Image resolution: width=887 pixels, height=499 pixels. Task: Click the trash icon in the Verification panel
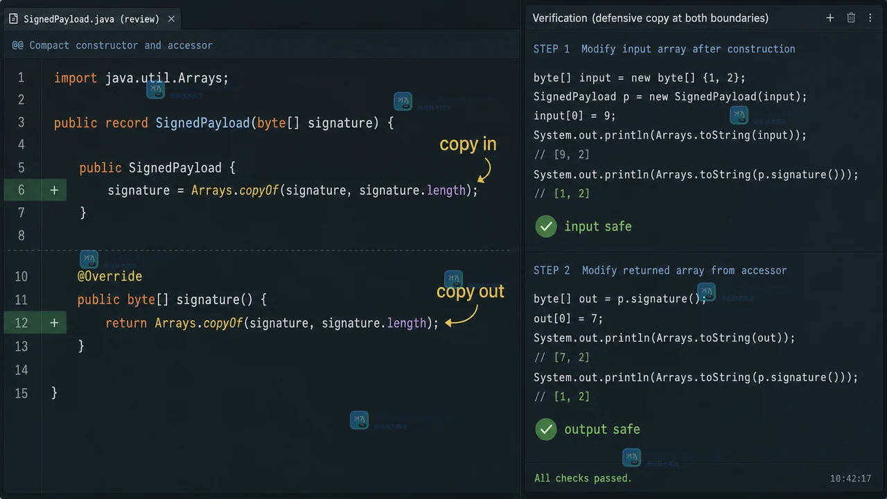851,18
